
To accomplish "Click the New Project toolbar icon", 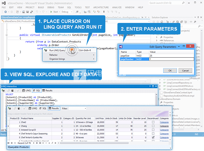I will click(17, 12).
